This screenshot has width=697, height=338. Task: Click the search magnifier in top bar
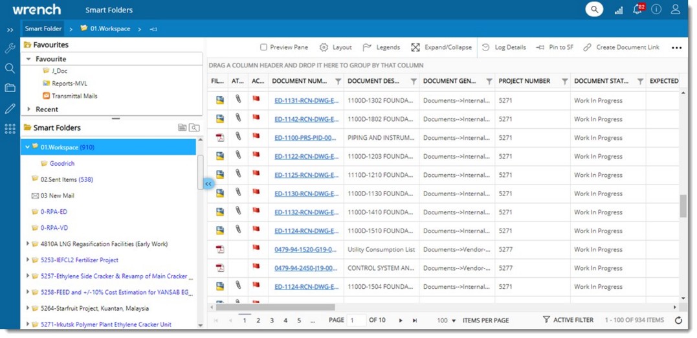[594, 10]
